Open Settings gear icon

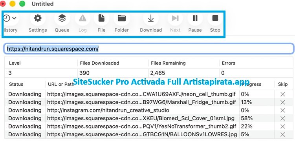coord(38,18)
